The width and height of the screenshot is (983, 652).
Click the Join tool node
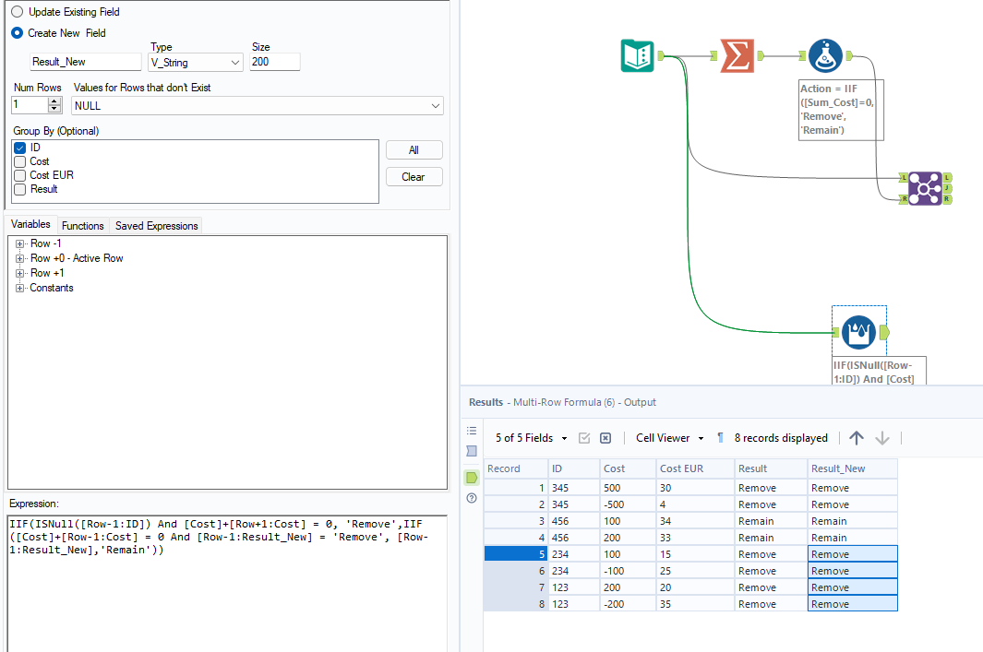coord(923,188)
